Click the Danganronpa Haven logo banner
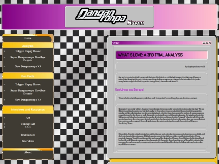Image resolution: width=219 pixels, height=164 pixels. click(109, 17)
